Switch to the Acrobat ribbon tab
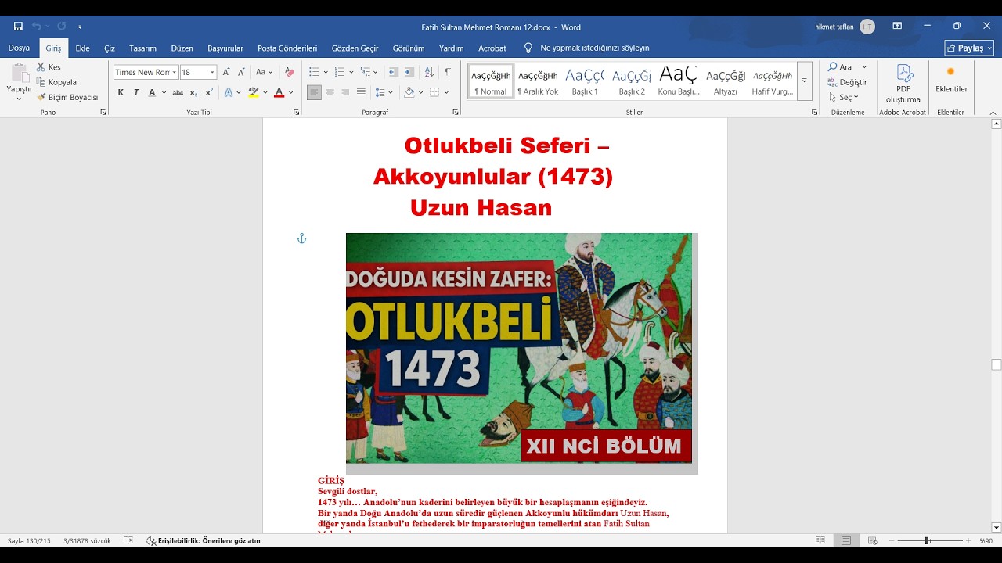Image resolution: width=1002 pixels, height=563 pixels. click(x=492, y=48)
